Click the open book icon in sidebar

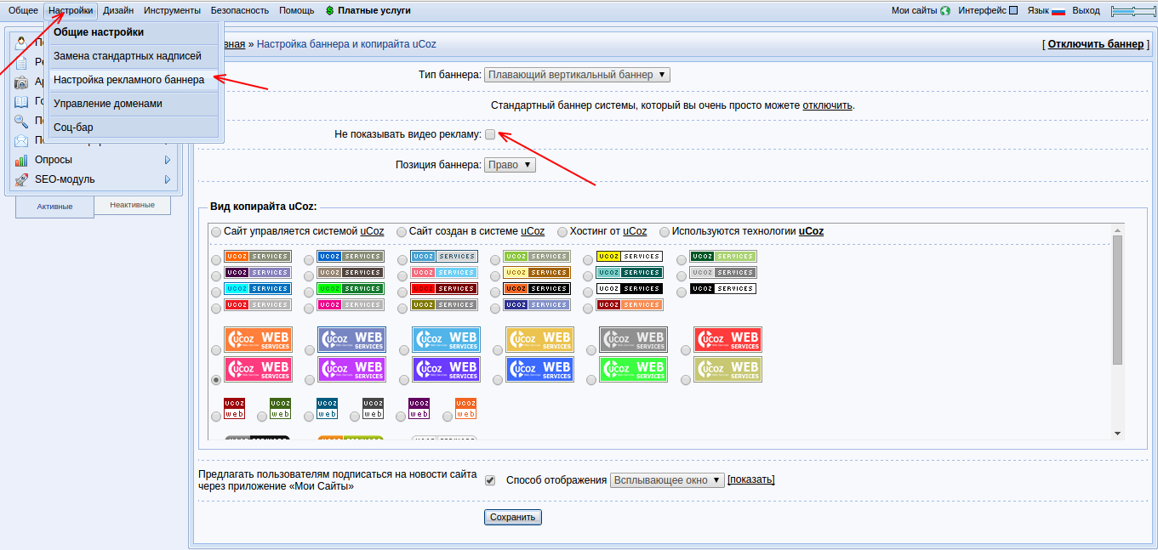(x=21, y=101)
